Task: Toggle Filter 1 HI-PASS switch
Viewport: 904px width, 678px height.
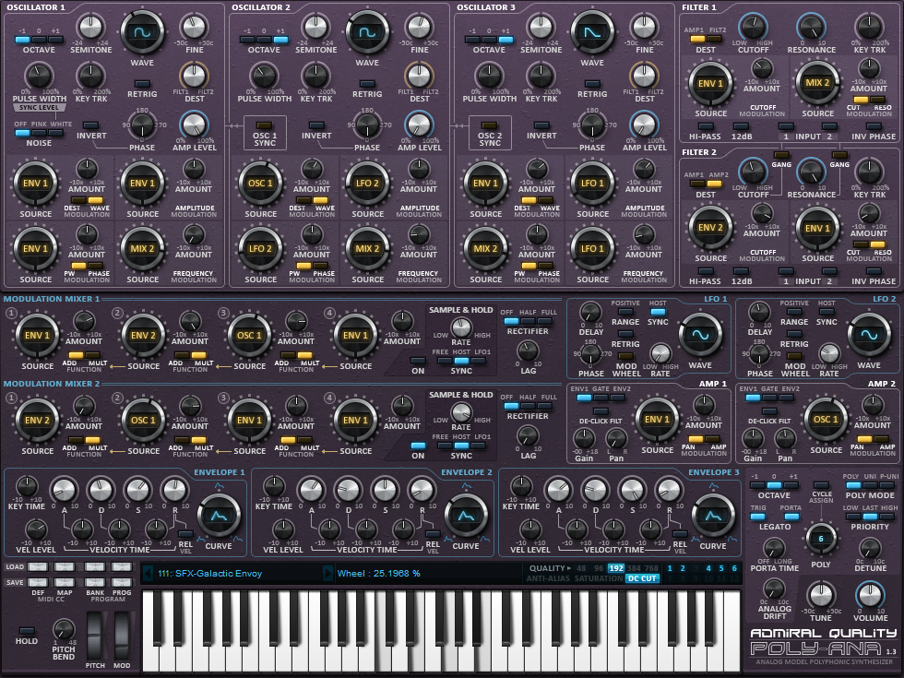Action: click(x=705, y=126)
